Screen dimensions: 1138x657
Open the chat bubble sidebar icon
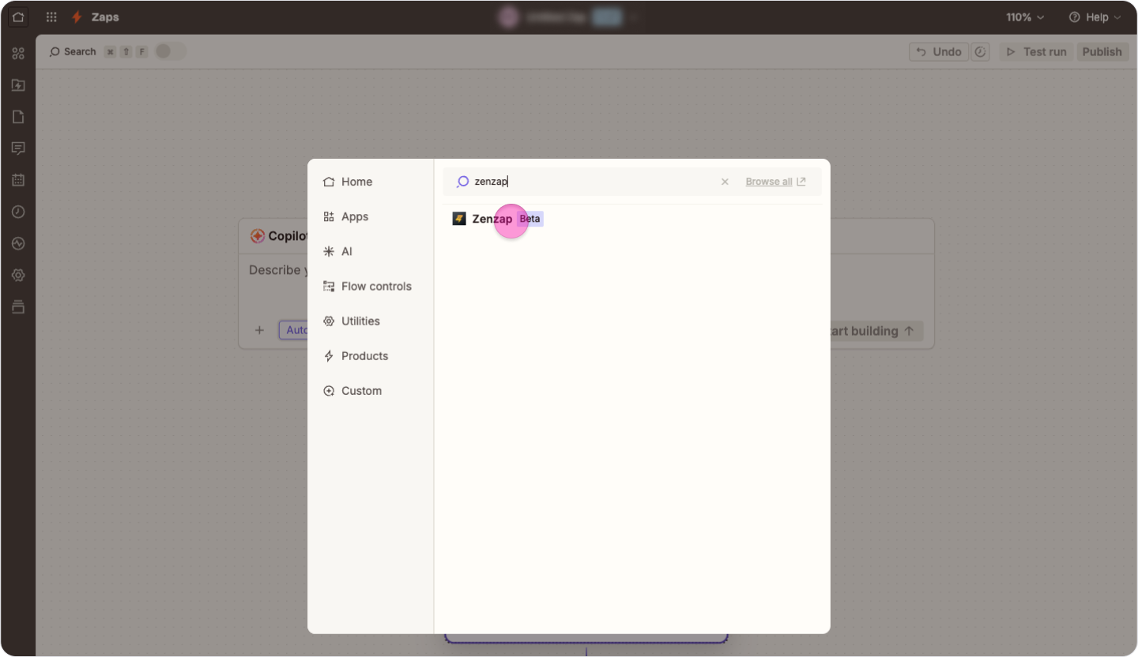[18, 148]
